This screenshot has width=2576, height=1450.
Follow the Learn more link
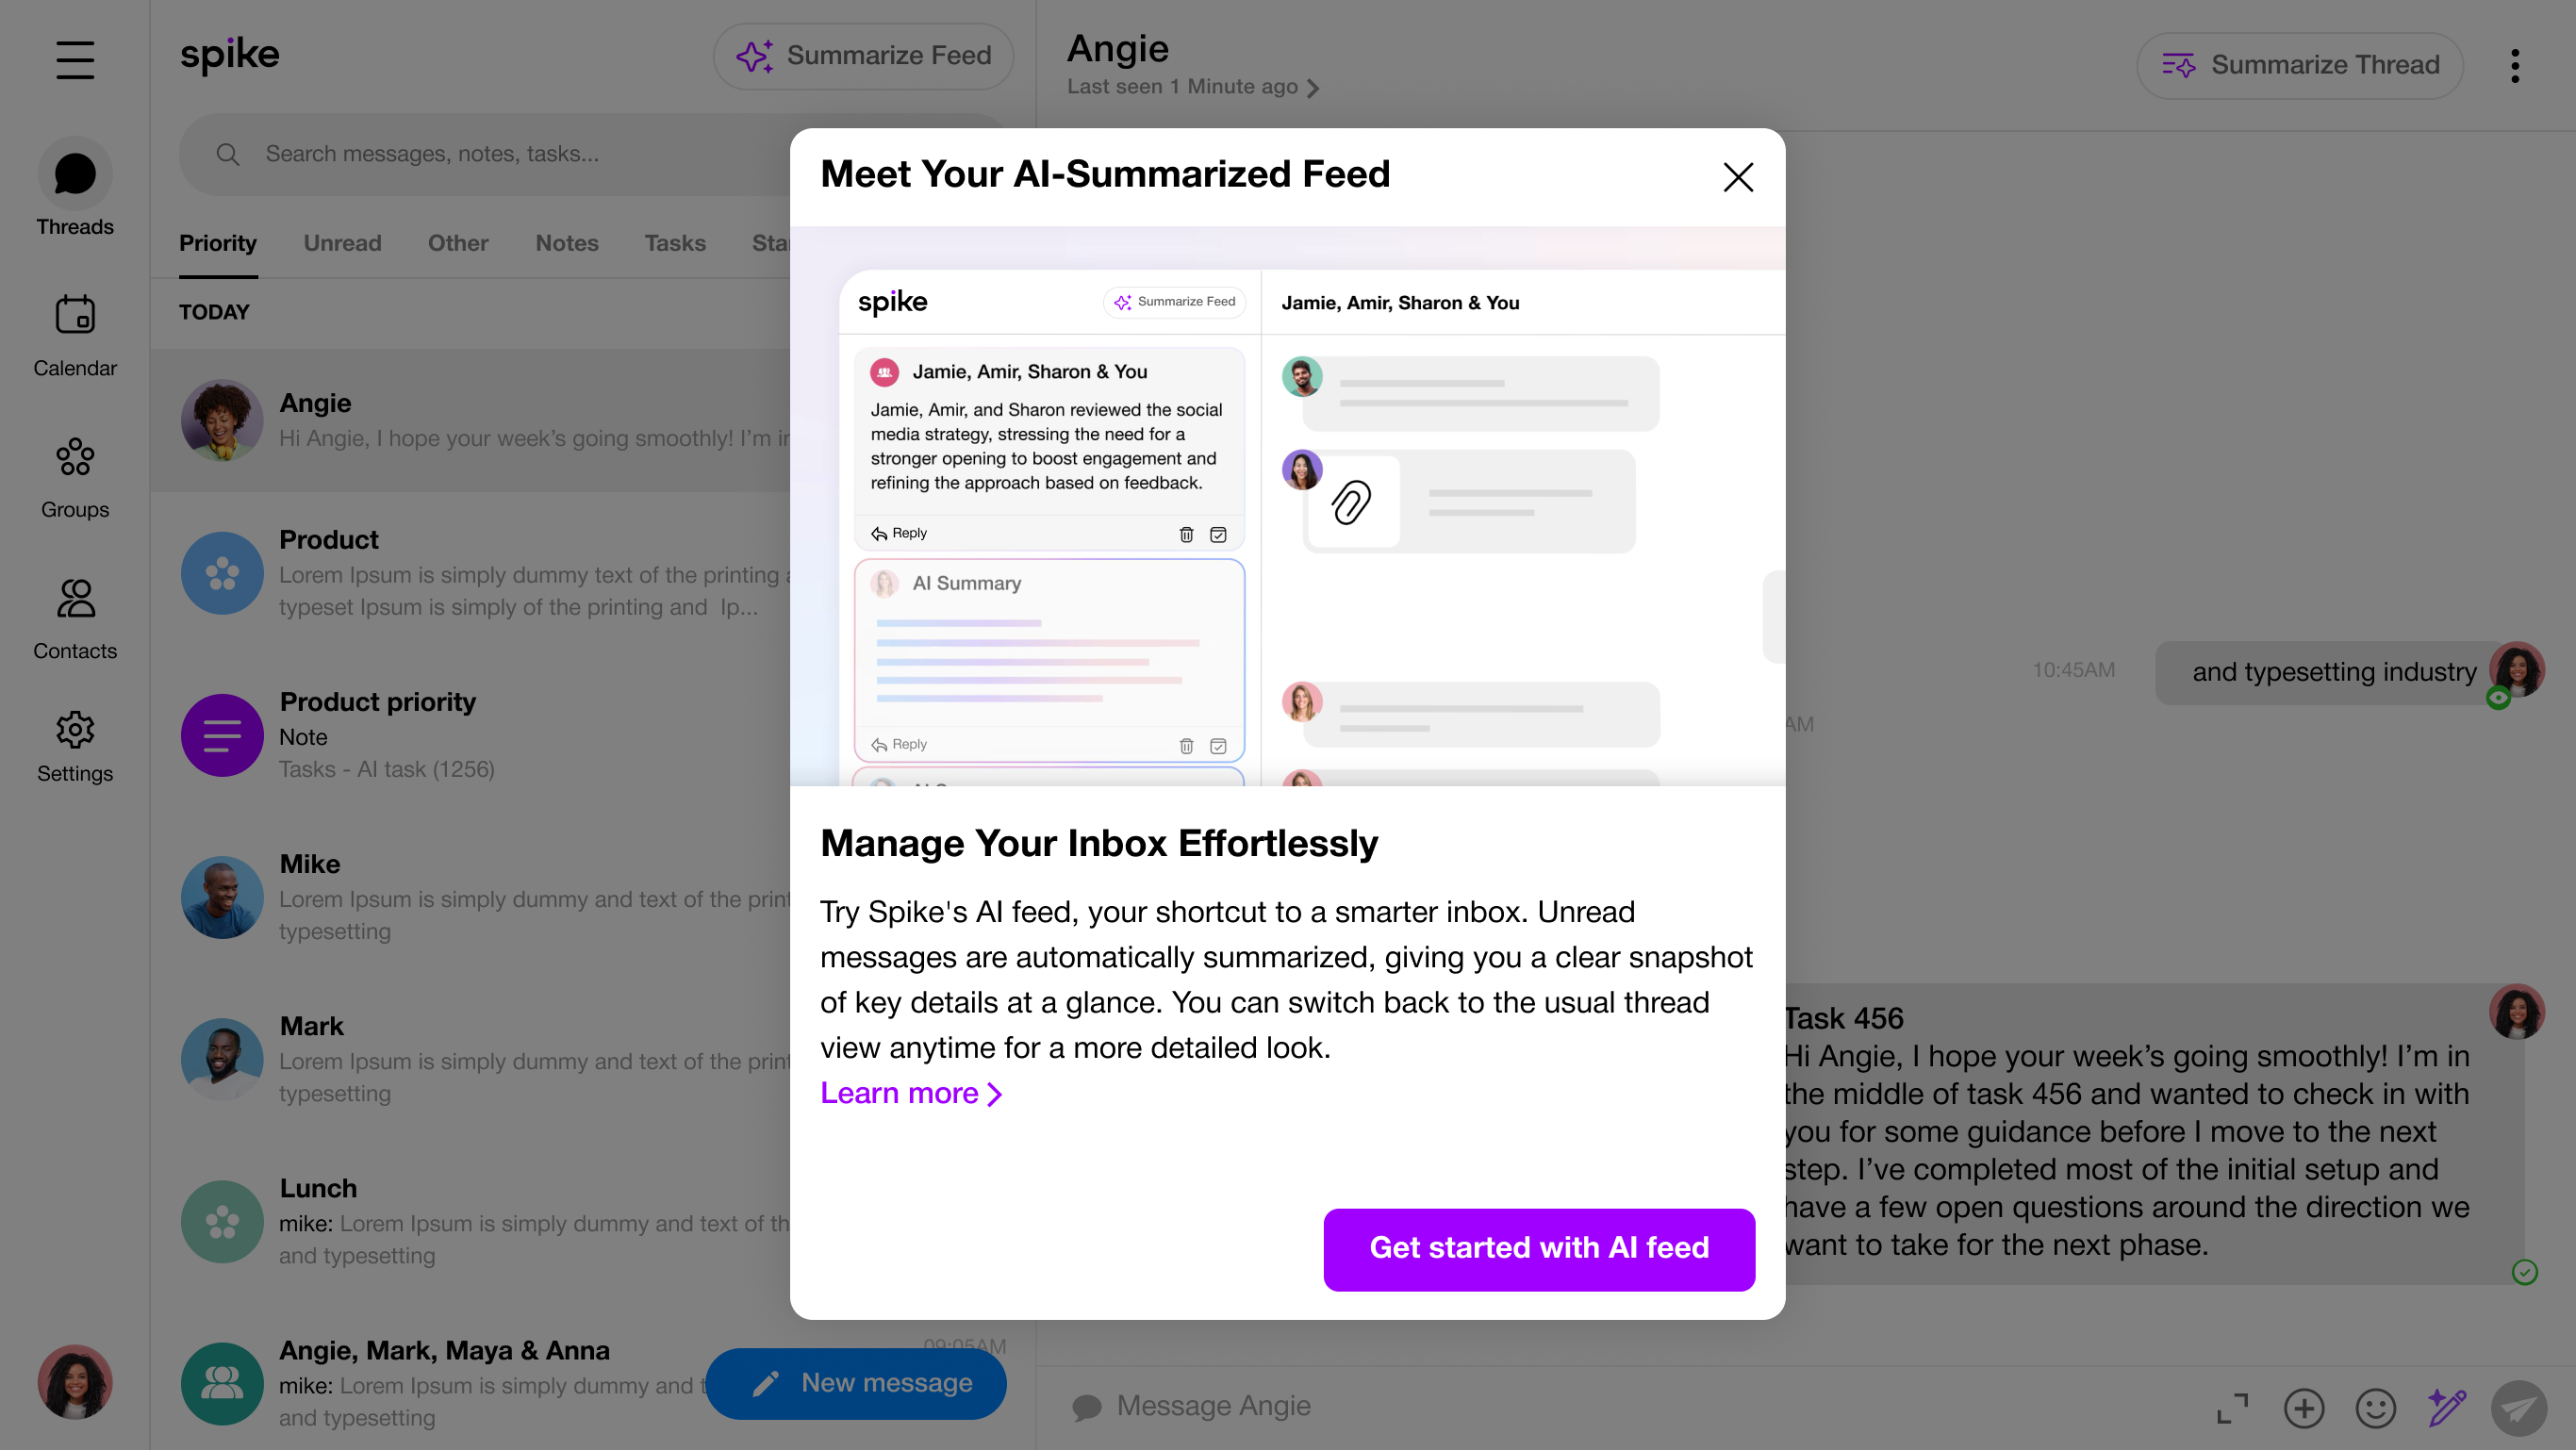coord(910,1093)
